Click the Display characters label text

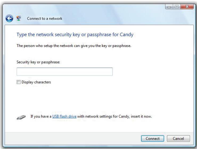click(36, 82)
